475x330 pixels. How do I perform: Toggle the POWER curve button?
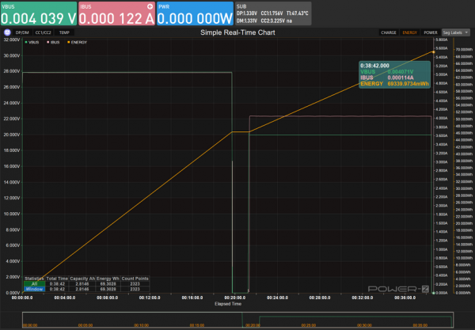tap(431, 32)
